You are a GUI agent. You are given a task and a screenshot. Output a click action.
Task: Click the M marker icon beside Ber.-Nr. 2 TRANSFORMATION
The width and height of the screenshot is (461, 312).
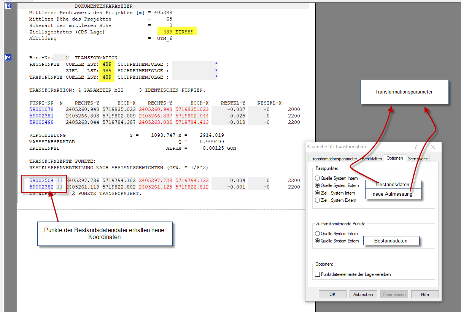click(x=8, y=58)
